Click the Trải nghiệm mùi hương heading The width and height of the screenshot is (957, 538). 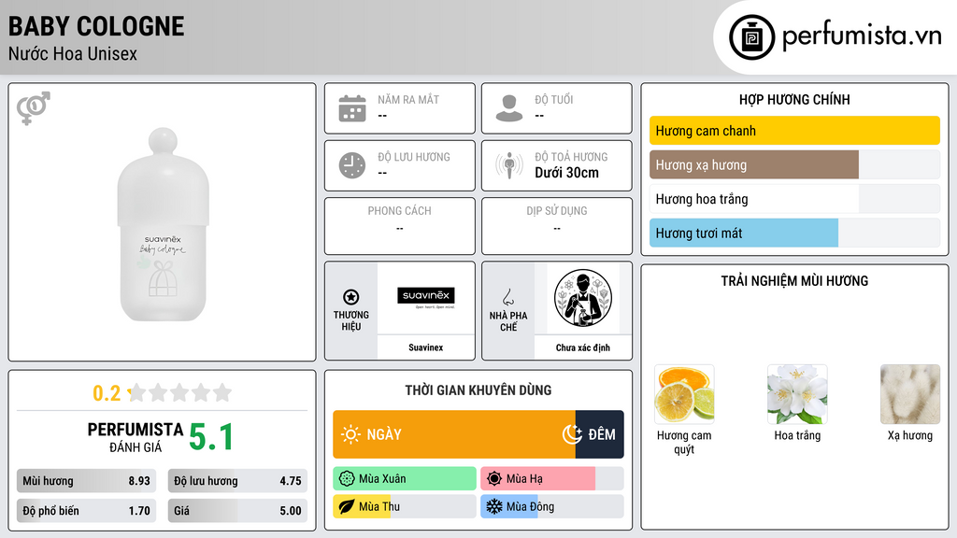point(794,281)
